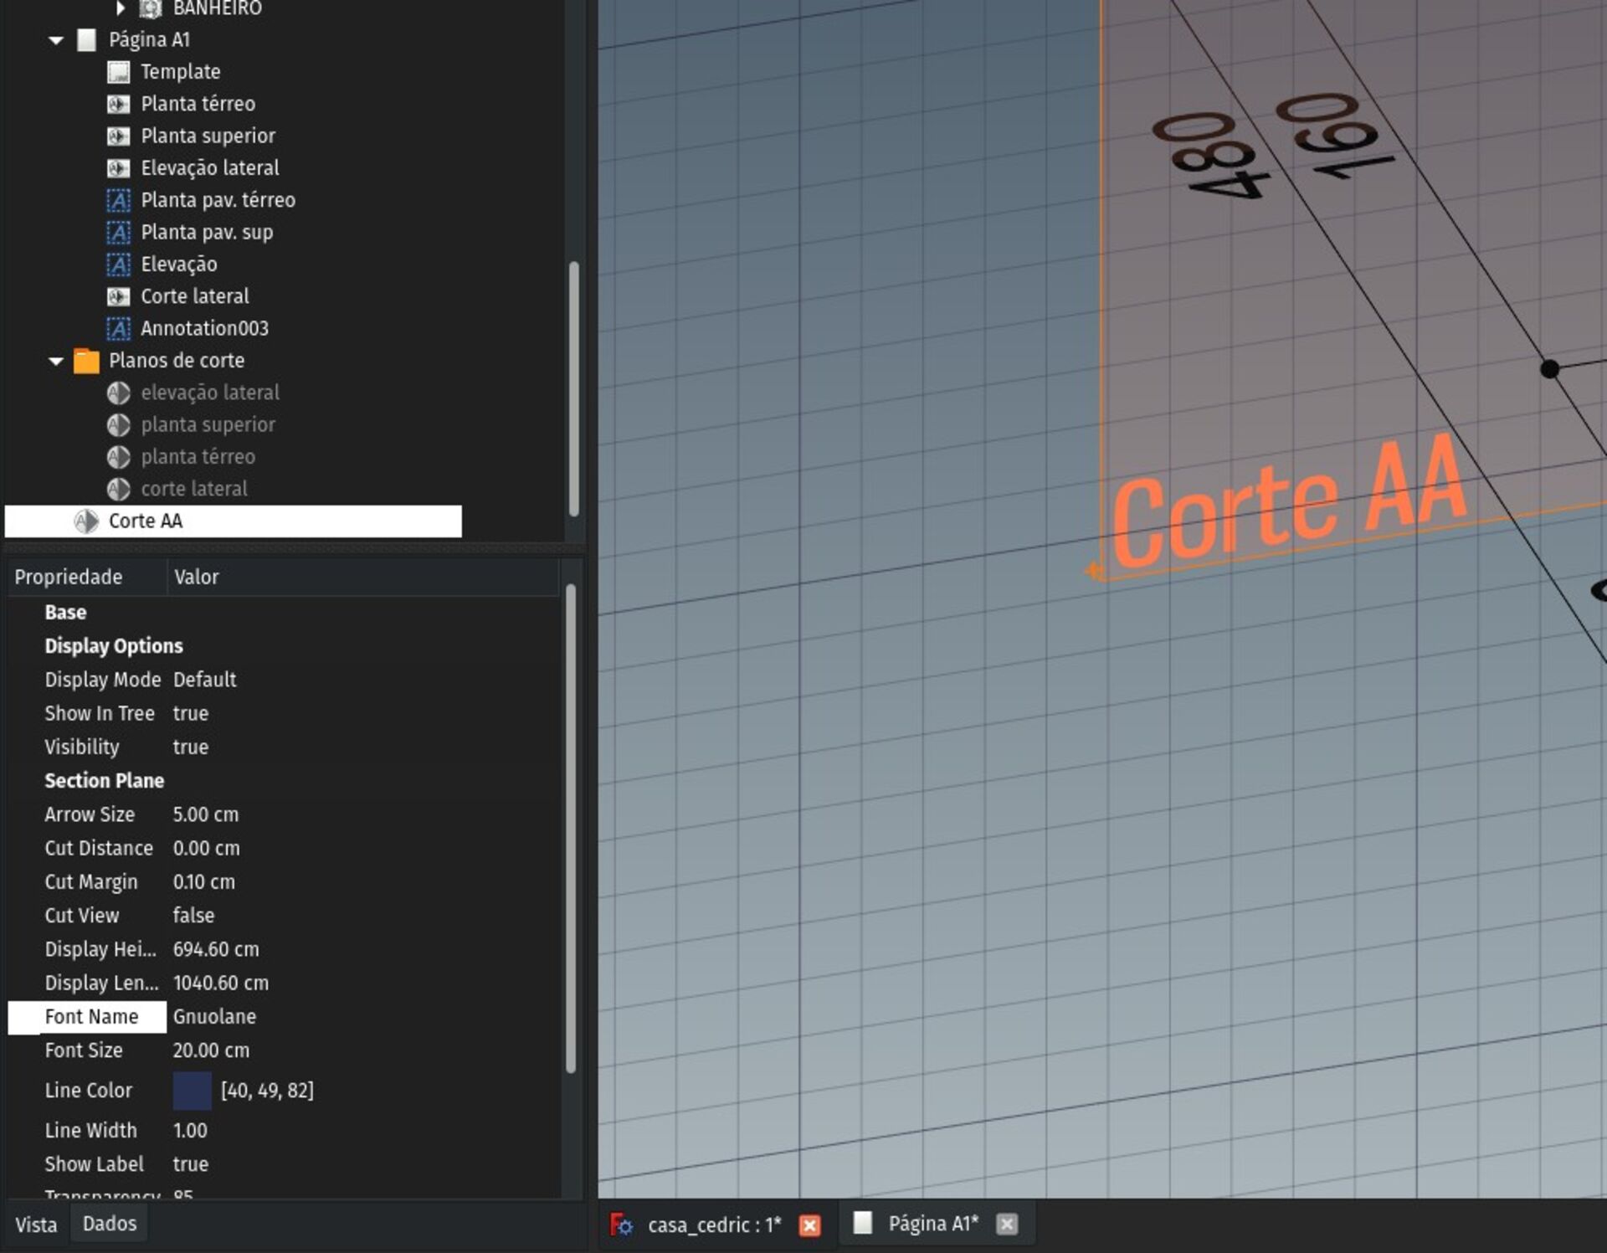
Task: Open the Line Color swatch
Action: pyautogui.click(x=192, y=1090)
